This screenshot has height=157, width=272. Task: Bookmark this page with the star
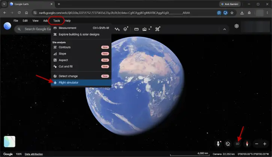pyautogui.click(x=232, y=13)
